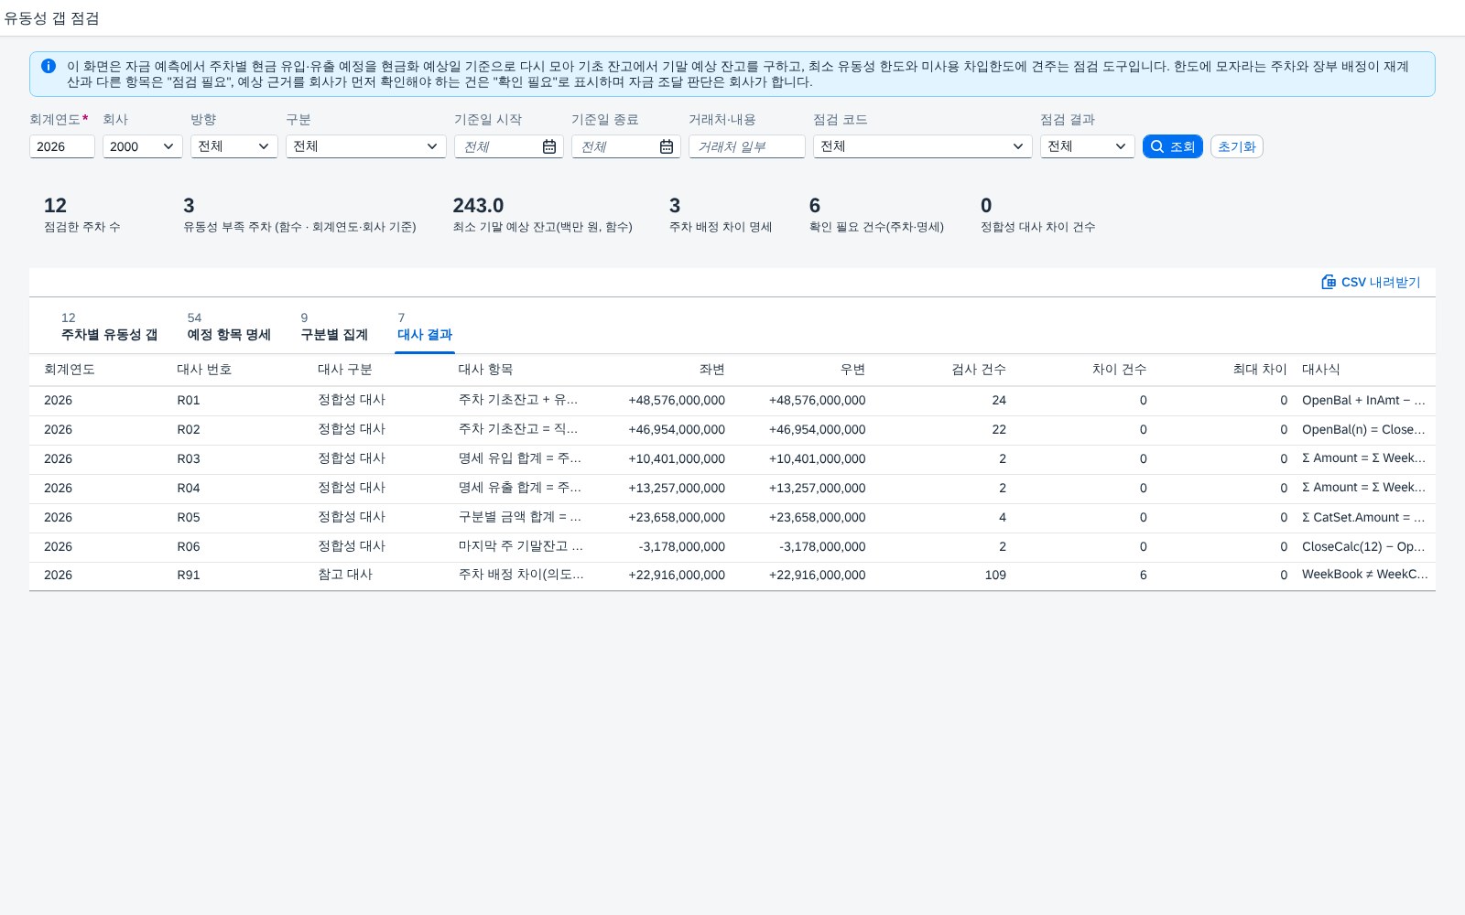This screenshot has width=1465, height=915.
Task: Click the info icon in the notice banner
Action: 49,66
